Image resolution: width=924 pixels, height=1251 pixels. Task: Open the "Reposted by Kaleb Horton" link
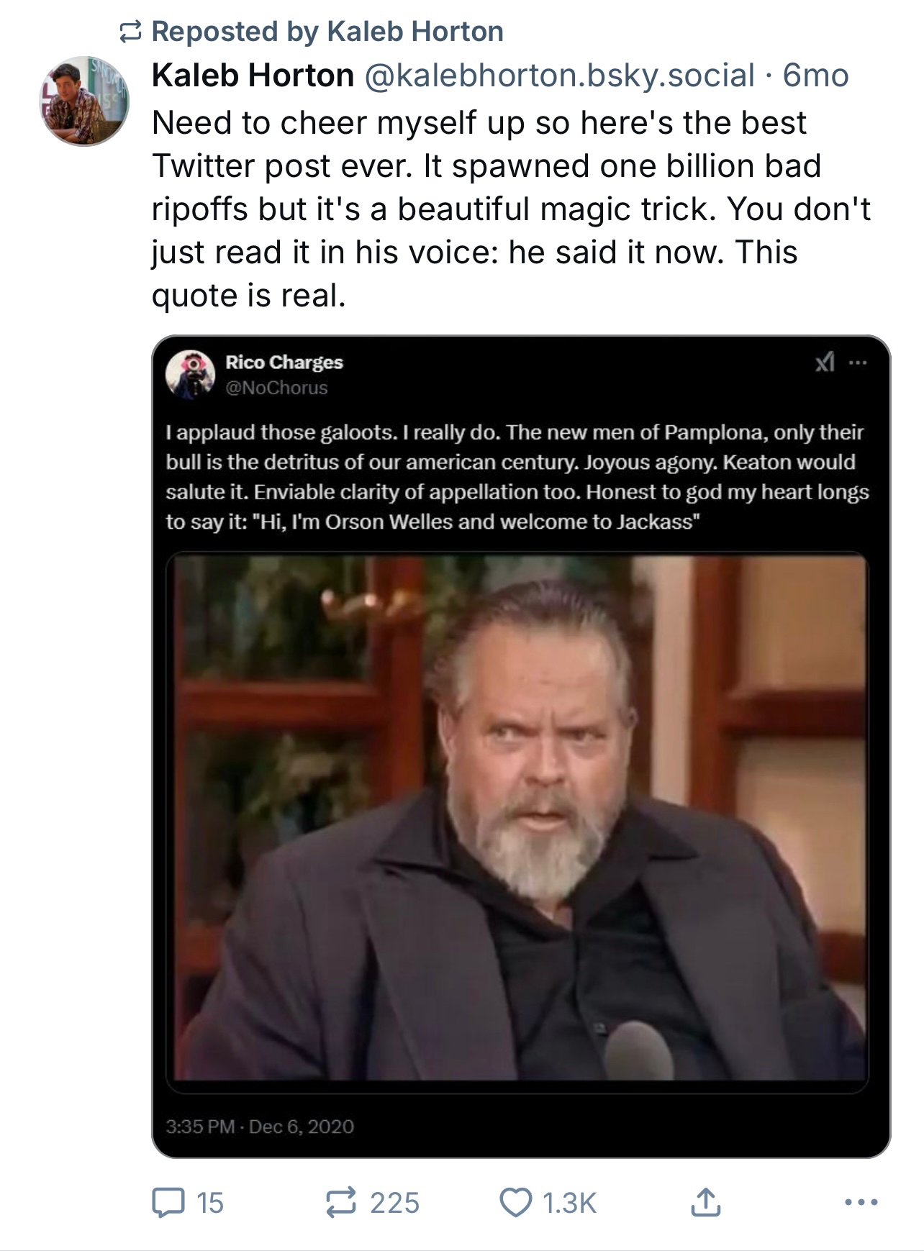tap(327, 32)
